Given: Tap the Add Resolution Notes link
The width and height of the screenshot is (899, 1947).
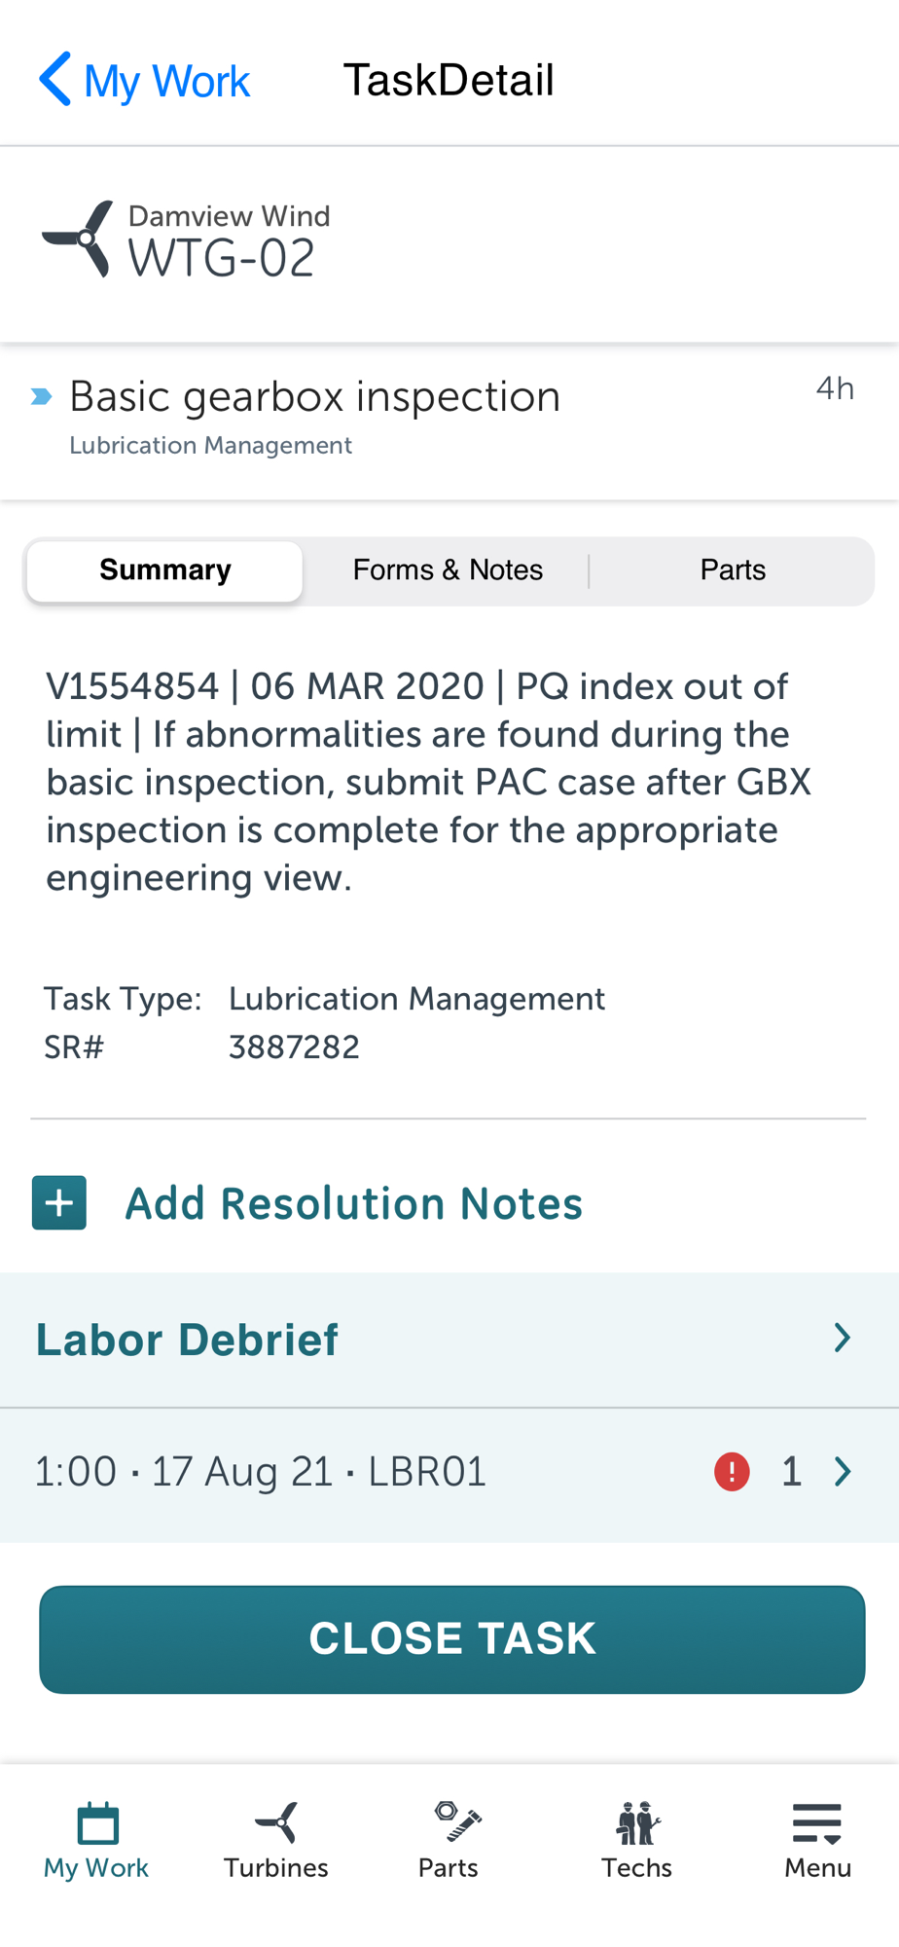Looking at the screenshot, I should pyautogui.click(x=354, y=1203).
